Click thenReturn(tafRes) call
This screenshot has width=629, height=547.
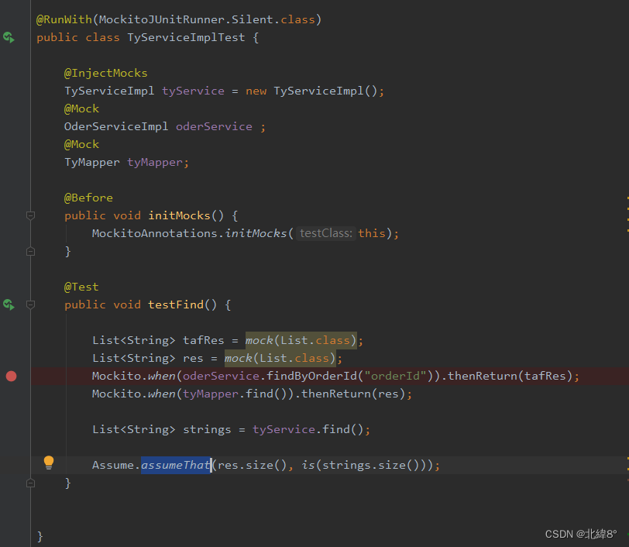click(510, 376)
